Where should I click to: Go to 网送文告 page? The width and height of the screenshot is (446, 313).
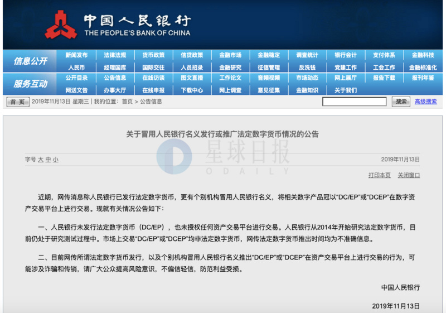(76, 90)
